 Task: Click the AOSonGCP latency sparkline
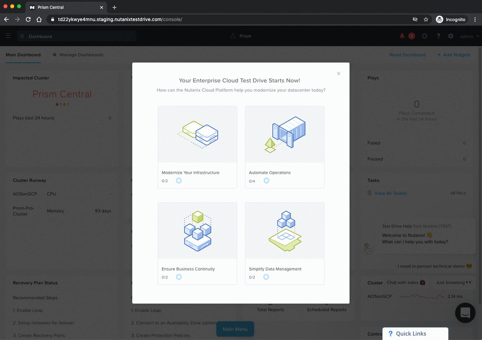pos(422,297)
